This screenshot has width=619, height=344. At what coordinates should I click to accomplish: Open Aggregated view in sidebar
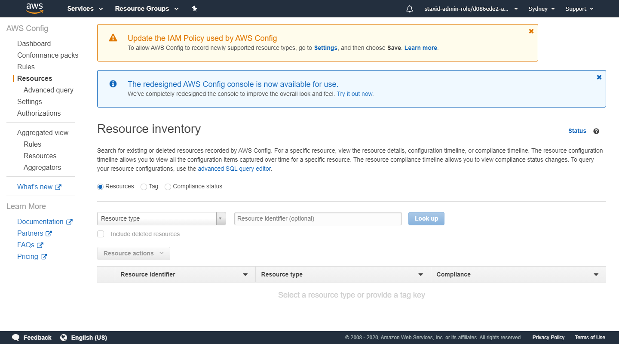tap(43, 132)
